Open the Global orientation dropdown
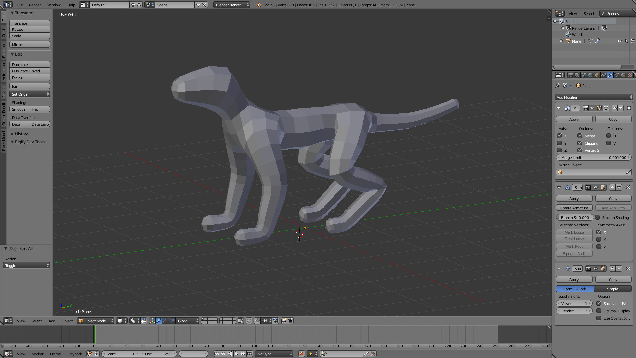 [x=187, y=321]
